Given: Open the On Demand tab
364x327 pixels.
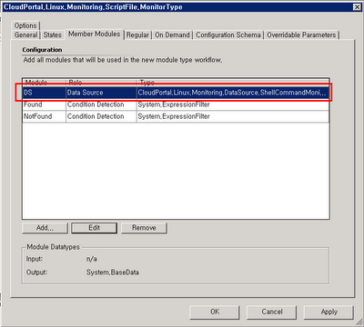Looking at the screenshot, I should click(172, 35).
